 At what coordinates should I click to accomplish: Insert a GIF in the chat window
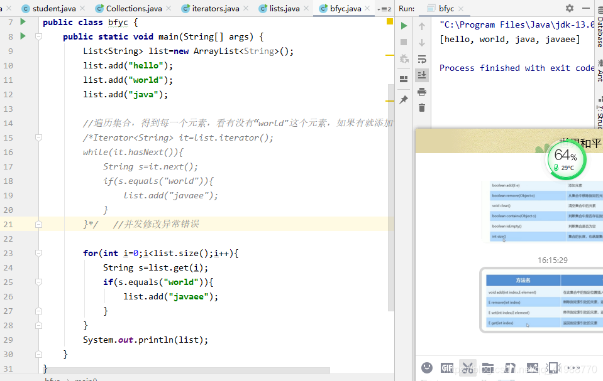446,368
